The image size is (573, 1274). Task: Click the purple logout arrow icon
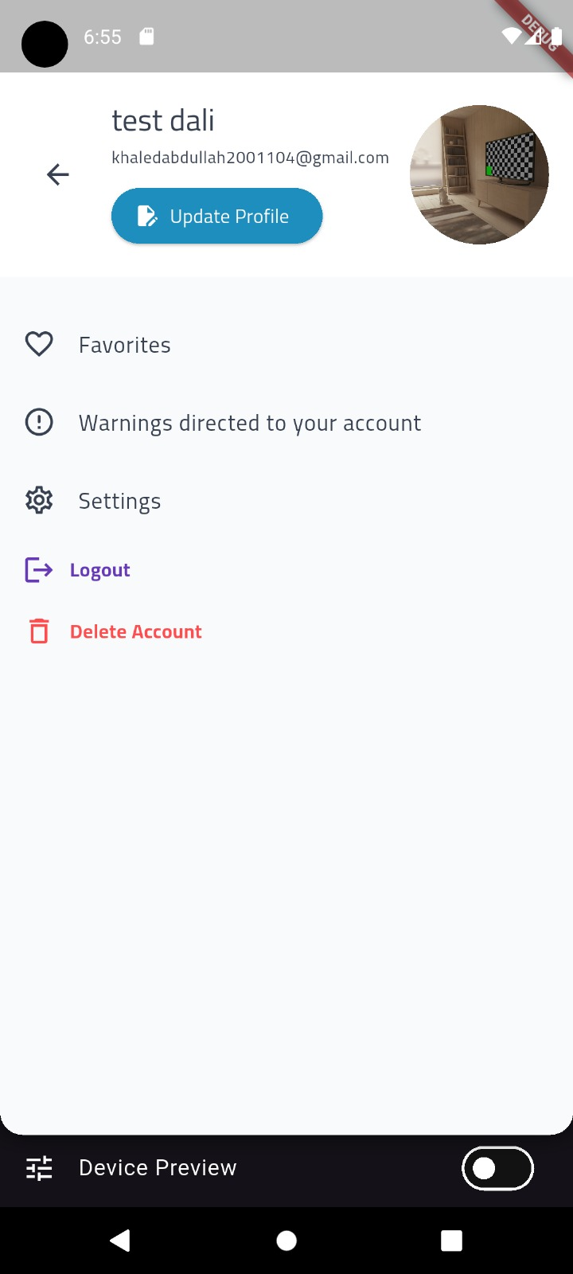coord(39,570)
